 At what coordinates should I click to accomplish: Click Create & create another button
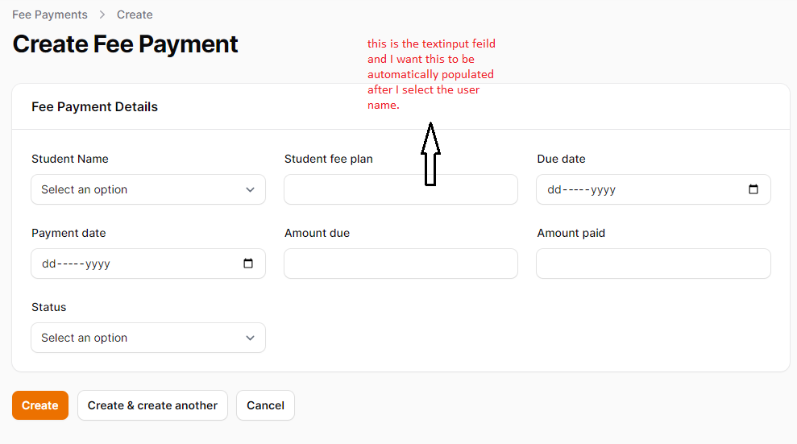(152, 405)
